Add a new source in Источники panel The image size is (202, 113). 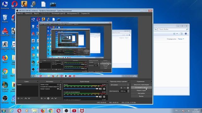pyautogui.click(x=42, y=98)
